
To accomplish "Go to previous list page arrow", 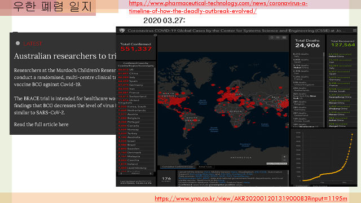I will pyautogui.click(x=121, y=173).
